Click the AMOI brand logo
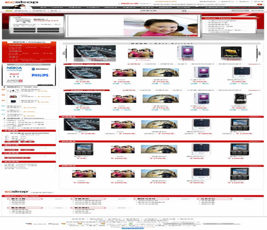The height and width of the screenshot is (230, 267). (15, 81)
